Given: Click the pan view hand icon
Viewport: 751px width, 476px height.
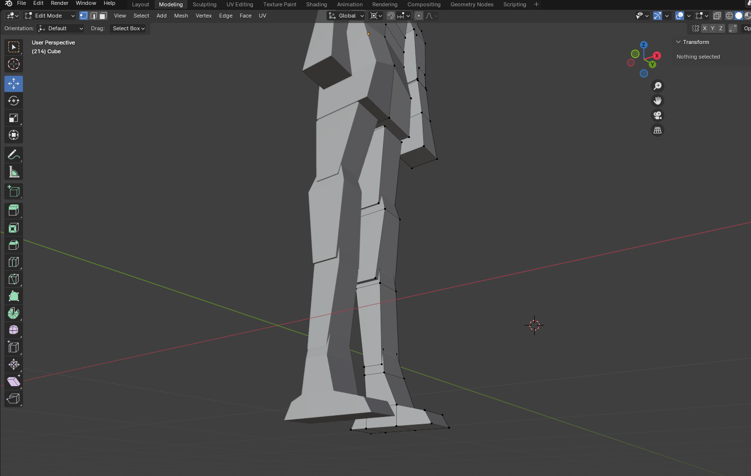Looking at the screenshot, I should point(658,101).
